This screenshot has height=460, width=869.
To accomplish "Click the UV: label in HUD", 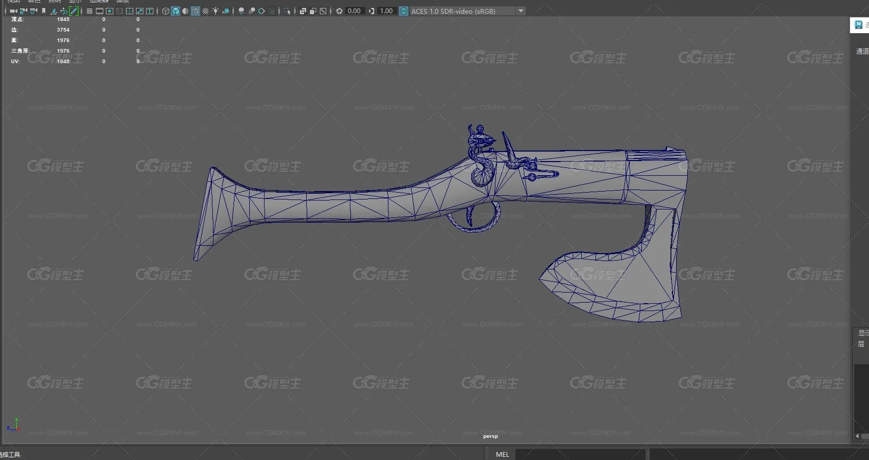I will [x=15, y=62].
